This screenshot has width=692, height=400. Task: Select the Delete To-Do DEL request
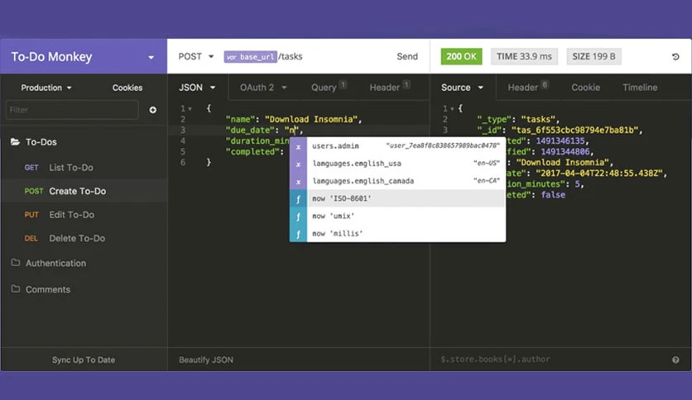pos(84,238)
